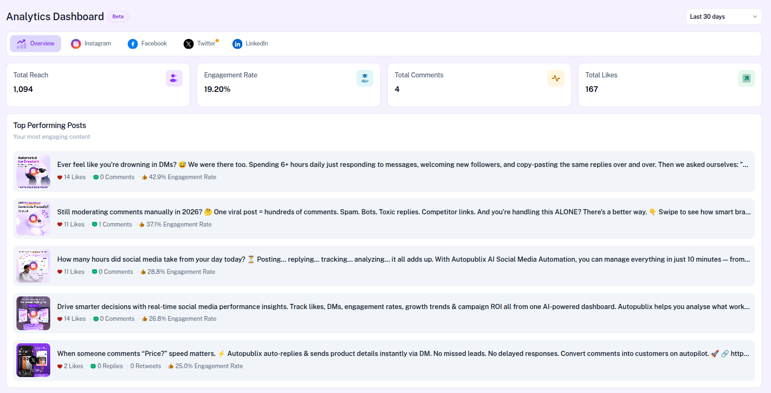Viewport: 771px width, 393px height.
Task: Select the Overview tab
Action: pyautogui.click(x=36, y=44)
